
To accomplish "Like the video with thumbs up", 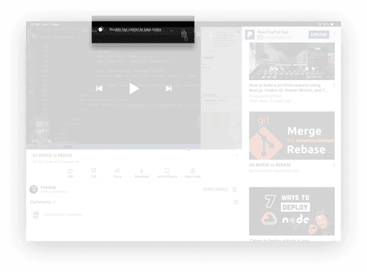I will click(70, 171).
